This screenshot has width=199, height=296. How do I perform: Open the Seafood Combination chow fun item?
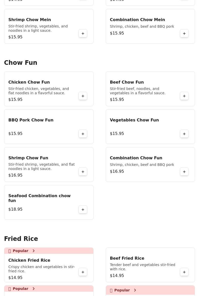point(39,198)
